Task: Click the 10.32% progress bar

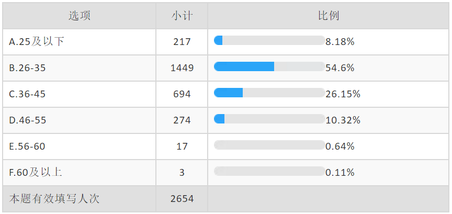Action: point(269,119)
